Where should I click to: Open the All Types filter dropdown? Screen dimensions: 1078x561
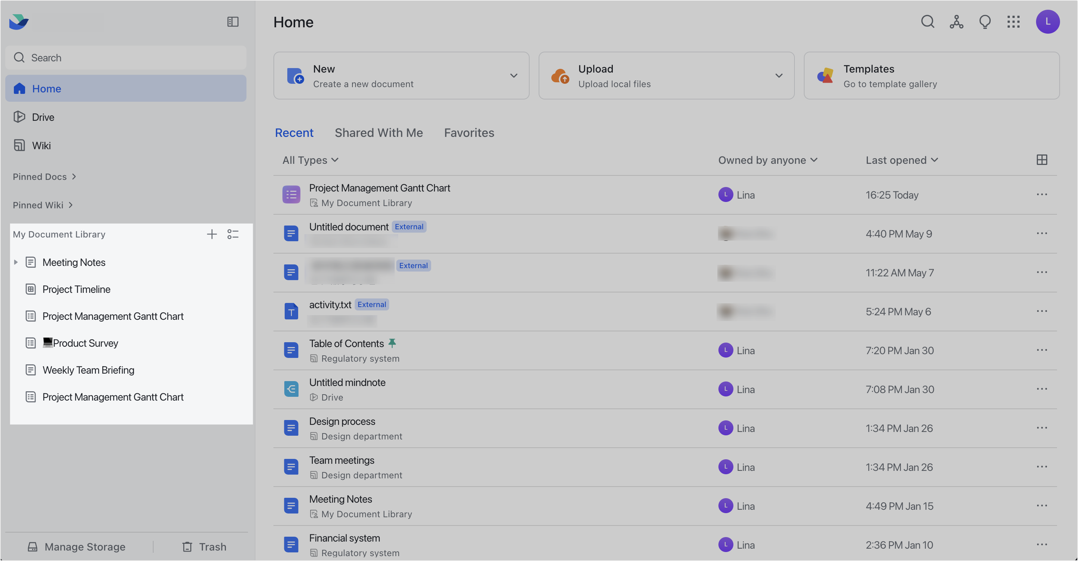point(310,160)
